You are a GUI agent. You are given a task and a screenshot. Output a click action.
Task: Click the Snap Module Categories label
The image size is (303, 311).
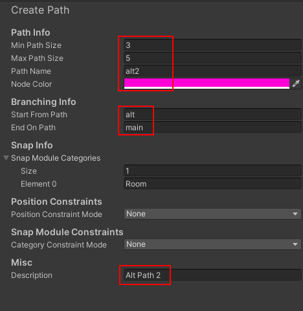pos(56,158)
